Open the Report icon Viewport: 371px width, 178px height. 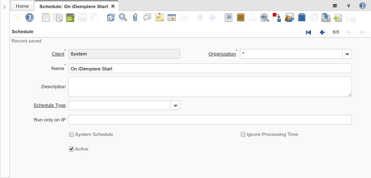click(229, 17)
